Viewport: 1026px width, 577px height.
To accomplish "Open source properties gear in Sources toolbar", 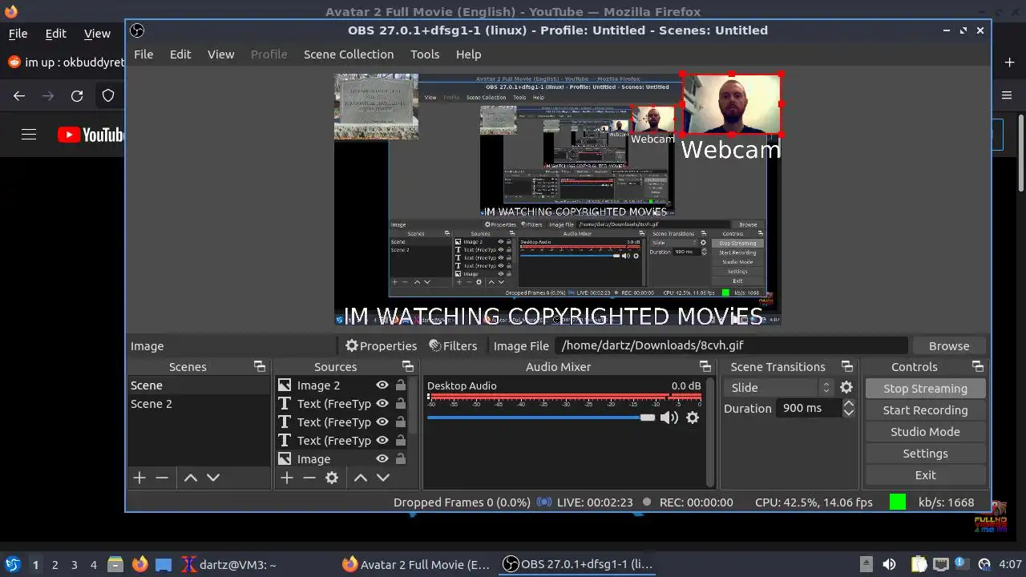I will tap(332, 478).
